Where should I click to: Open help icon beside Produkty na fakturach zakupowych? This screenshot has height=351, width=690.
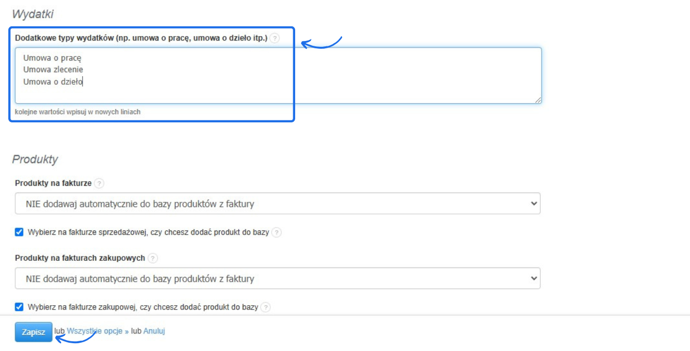(153, 258)
